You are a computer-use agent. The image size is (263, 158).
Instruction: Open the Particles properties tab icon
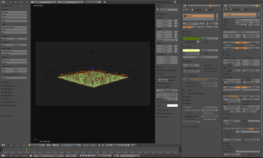256,5
